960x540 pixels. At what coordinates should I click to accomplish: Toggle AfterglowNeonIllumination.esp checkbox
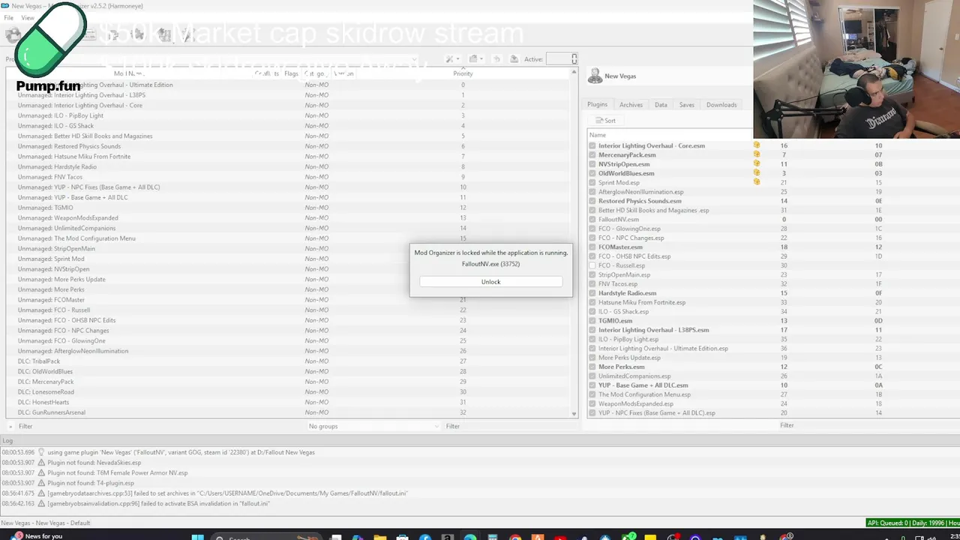(592, 192)
